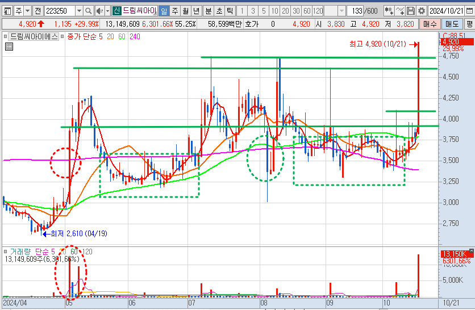Image resolution: width=475 pixels, height=310 pixels.
Task: Switch to 초 second chart
Action: pyautogui.click(x=219, y=11)
